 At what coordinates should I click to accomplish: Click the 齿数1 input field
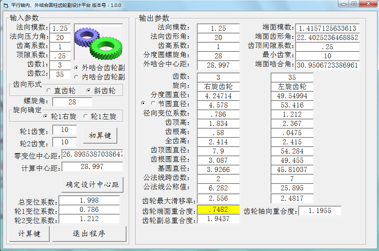click(60, 65)
